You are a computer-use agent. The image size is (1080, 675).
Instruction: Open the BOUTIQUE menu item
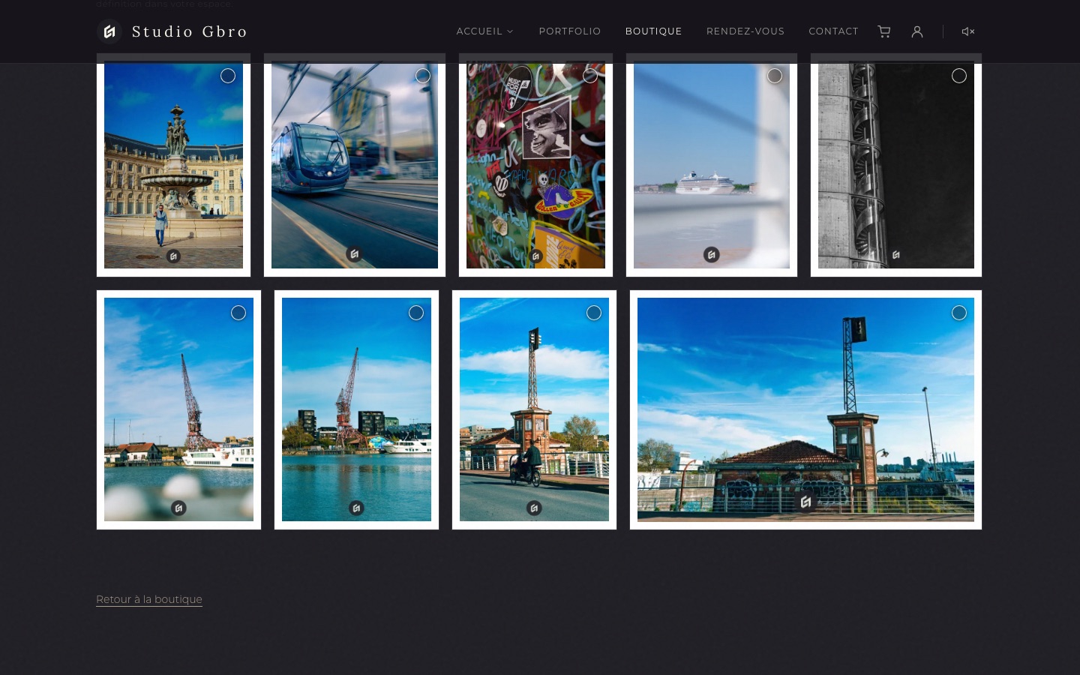click(x=654, y=31)
